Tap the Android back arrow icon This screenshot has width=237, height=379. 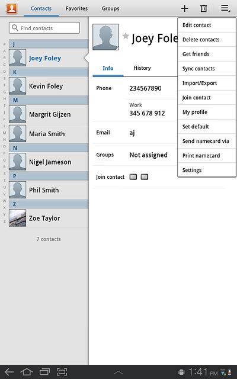[9, 372]
